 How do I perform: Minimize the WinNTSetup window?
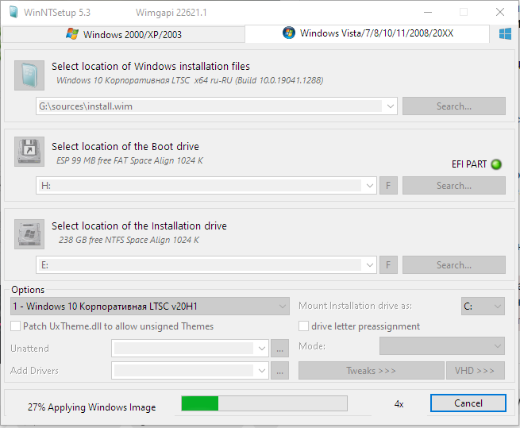[x=428, y=12]
